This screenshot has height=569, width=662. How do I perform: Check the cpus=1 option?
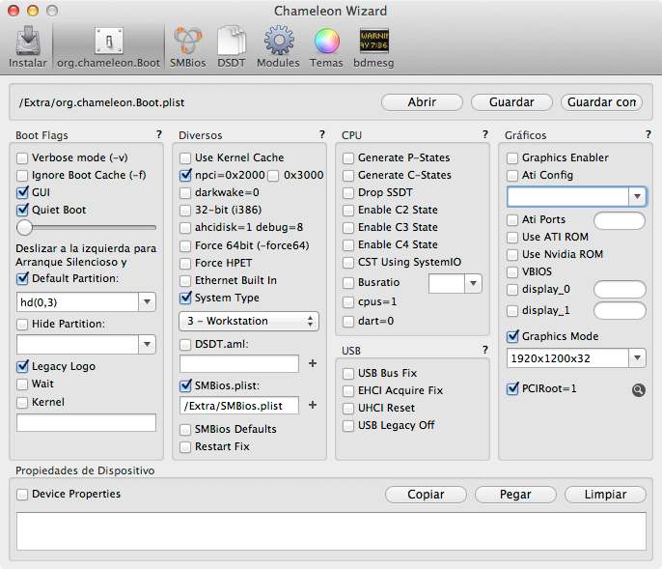point(348,302)
